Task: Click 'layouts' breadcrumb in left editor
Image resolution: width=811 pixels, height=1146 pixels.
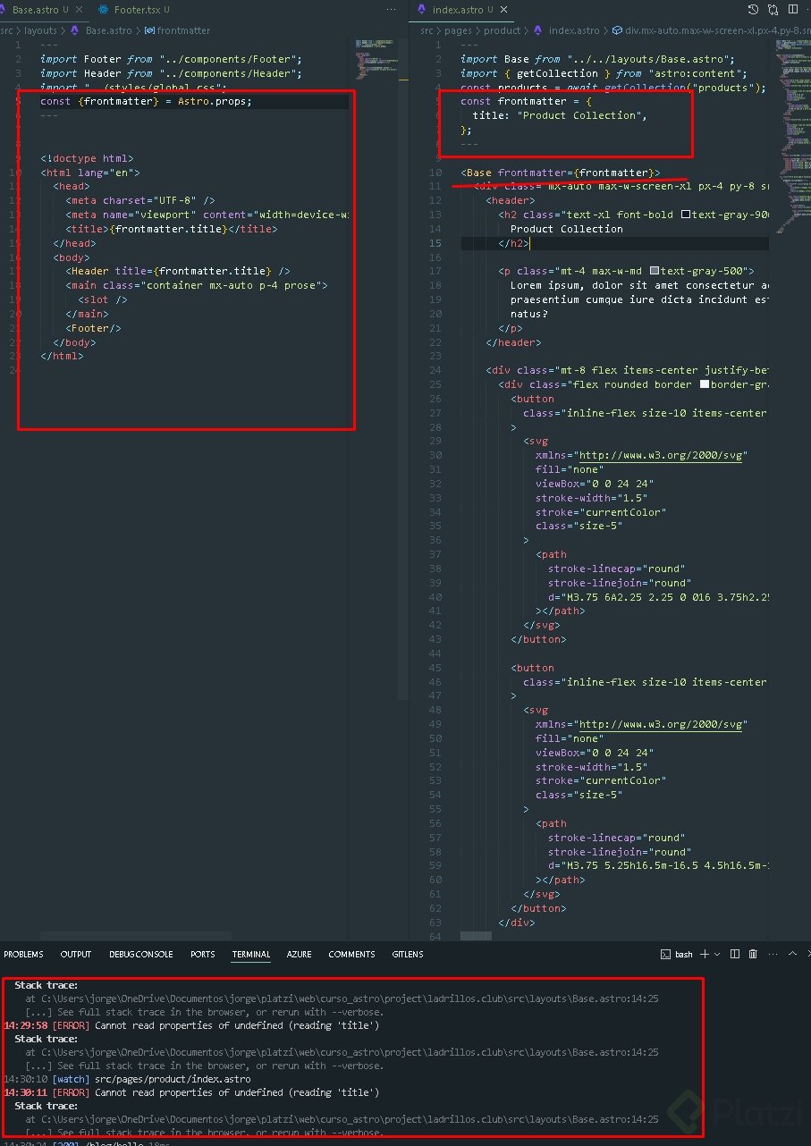Action: click(40, 30)
